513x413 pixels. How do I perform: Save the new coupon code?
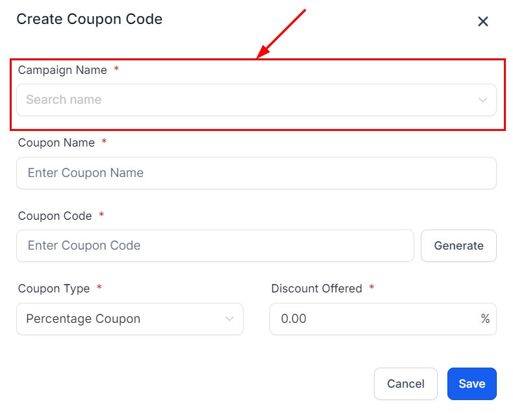472,384
